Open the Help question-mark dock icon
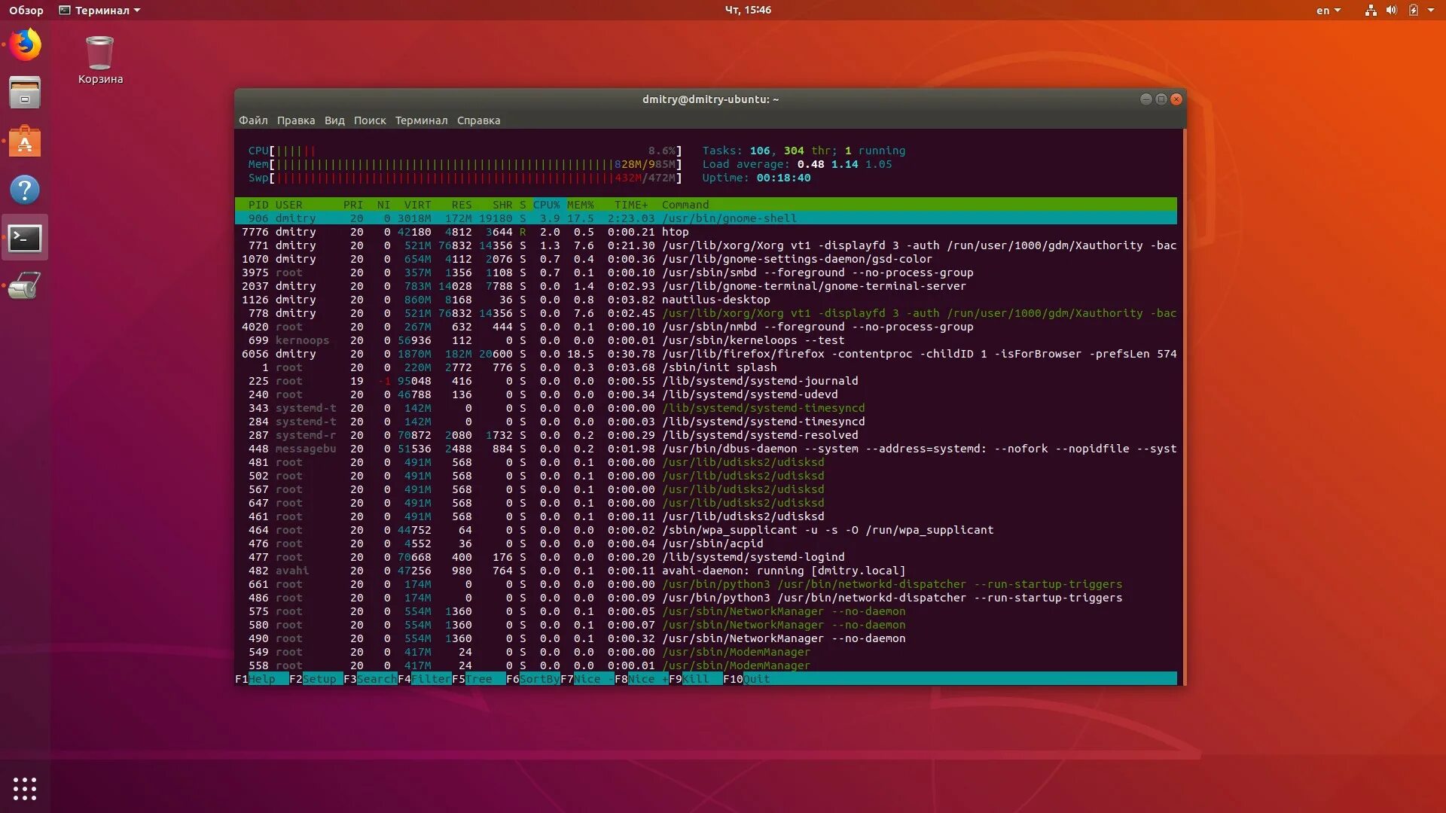The image size is (1446, 813). pyautogui.click(x=25, y=190)
